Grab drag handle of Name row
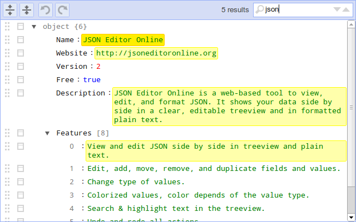This screenshot has width=356, height=222. coord(7,40)
